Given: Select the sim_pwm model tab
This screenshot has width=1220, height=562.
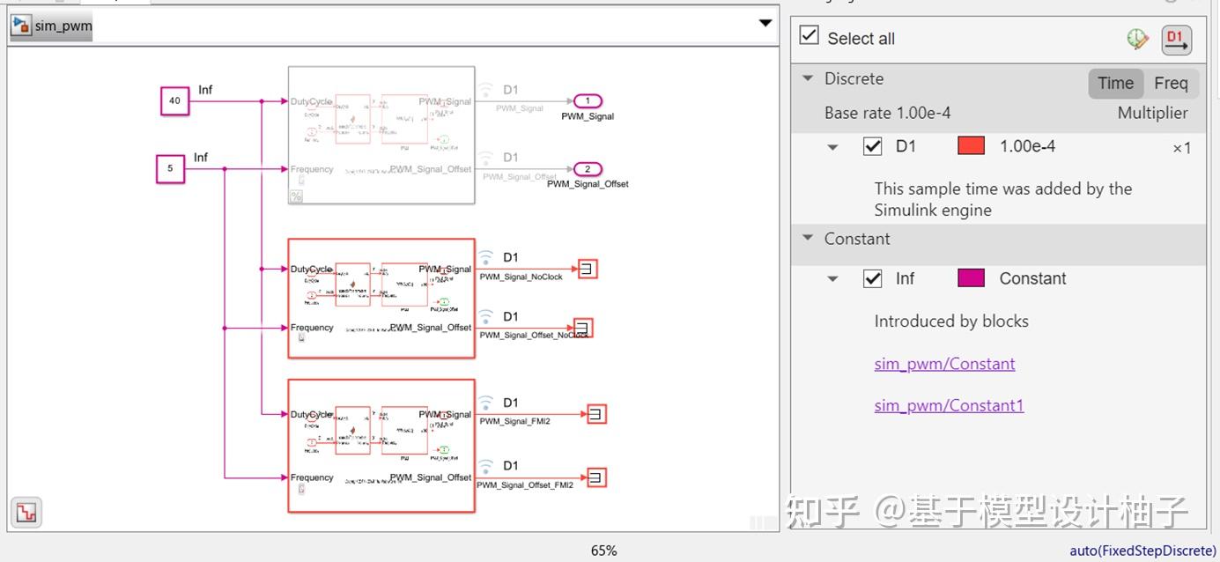Looking at the screenshot, I should [x=53, y=26].
